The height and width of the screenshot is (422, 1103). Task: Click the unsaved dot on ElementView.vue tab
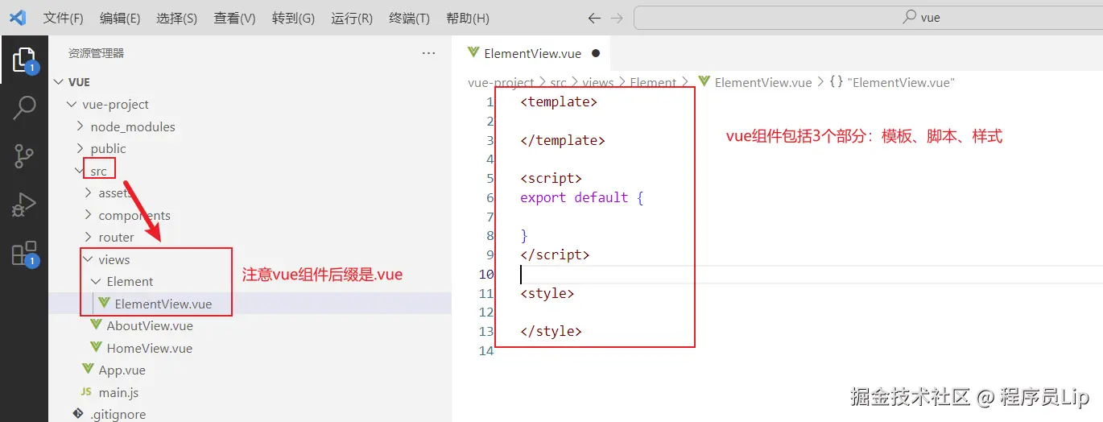596,54
